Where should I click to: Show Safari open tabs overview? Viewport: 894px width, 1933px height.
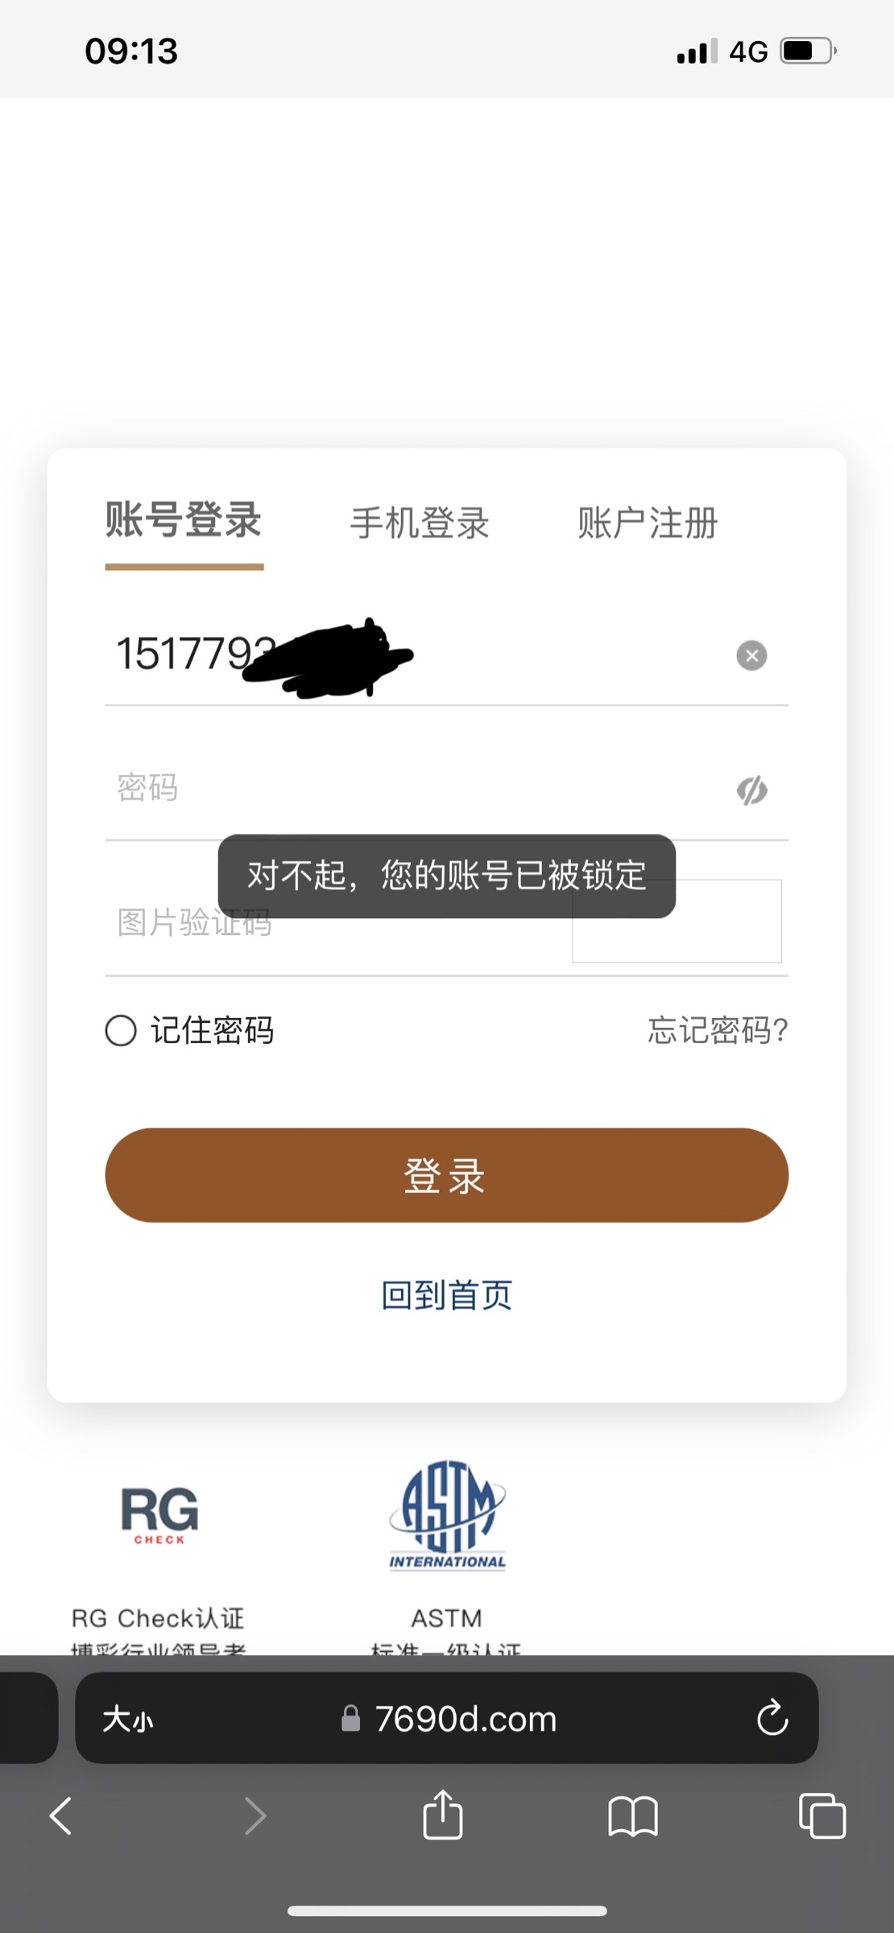click(822, 1816)
